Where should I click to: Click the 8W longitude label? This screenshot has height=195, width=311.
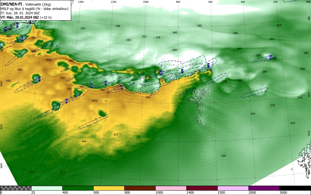tap(178, 2)
